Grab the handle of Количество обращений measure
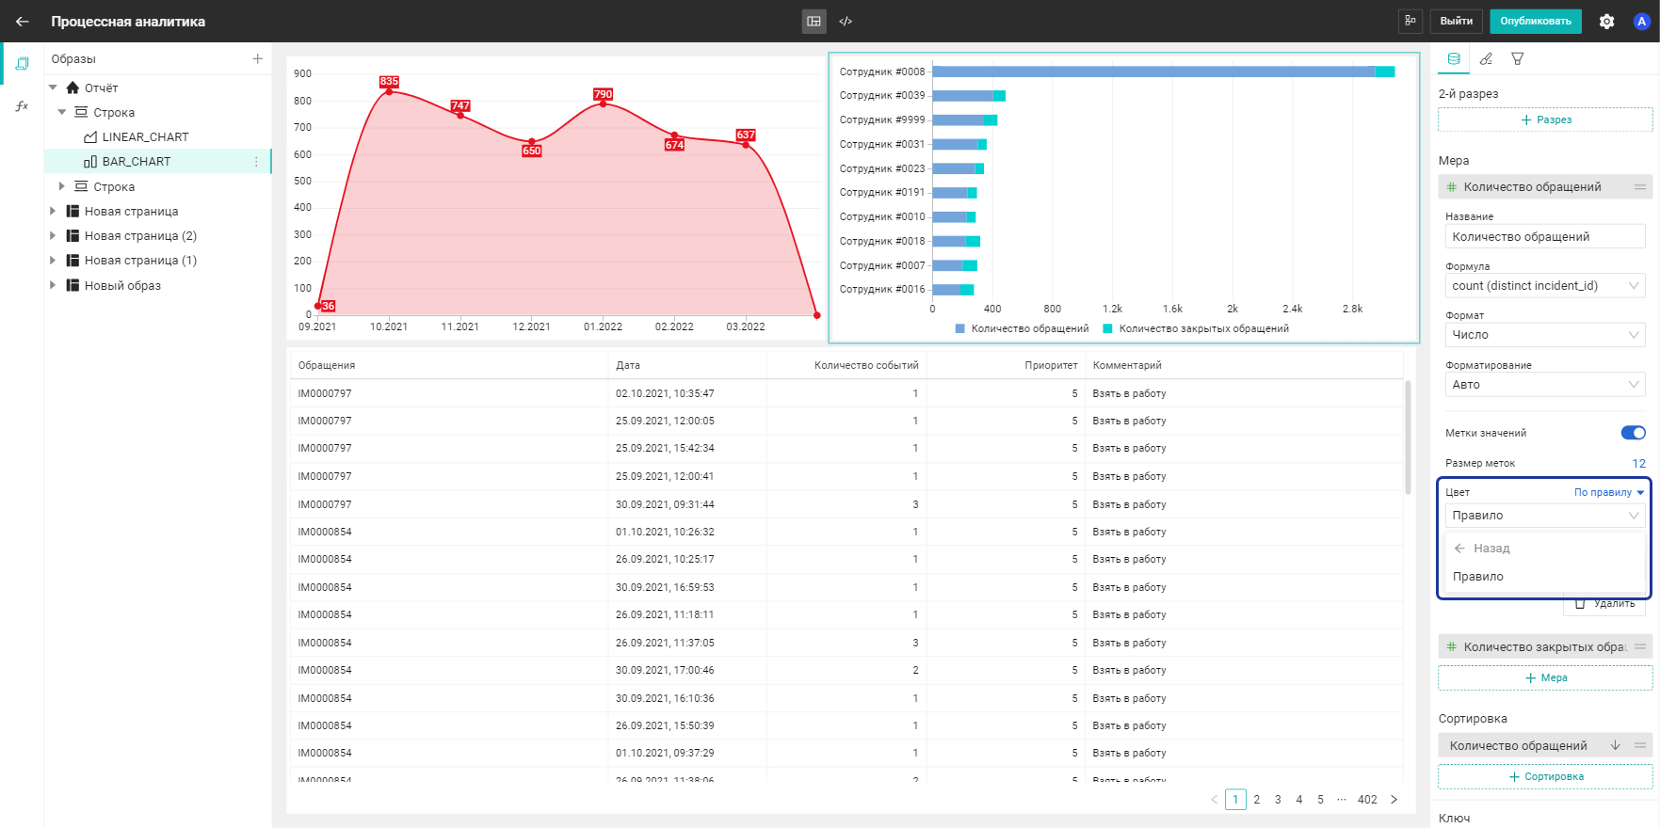This screenshot has width=1660, height=828. click(1639, 187)
